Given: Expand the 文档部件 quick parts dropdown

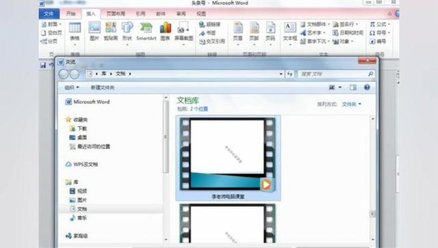Looking at the screenshot, I should click(315, 25).
